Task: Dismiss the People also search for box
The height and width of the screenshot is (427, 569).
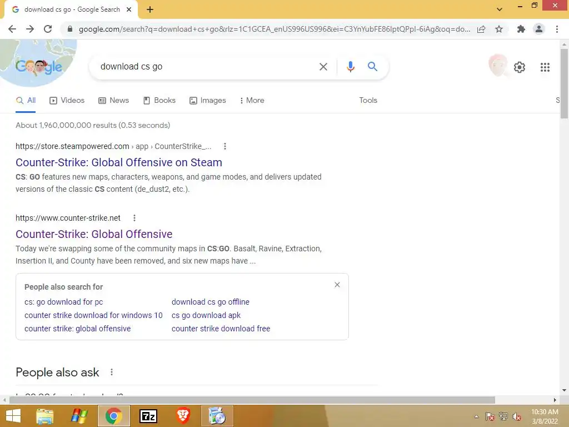Action: click(337, 285)
